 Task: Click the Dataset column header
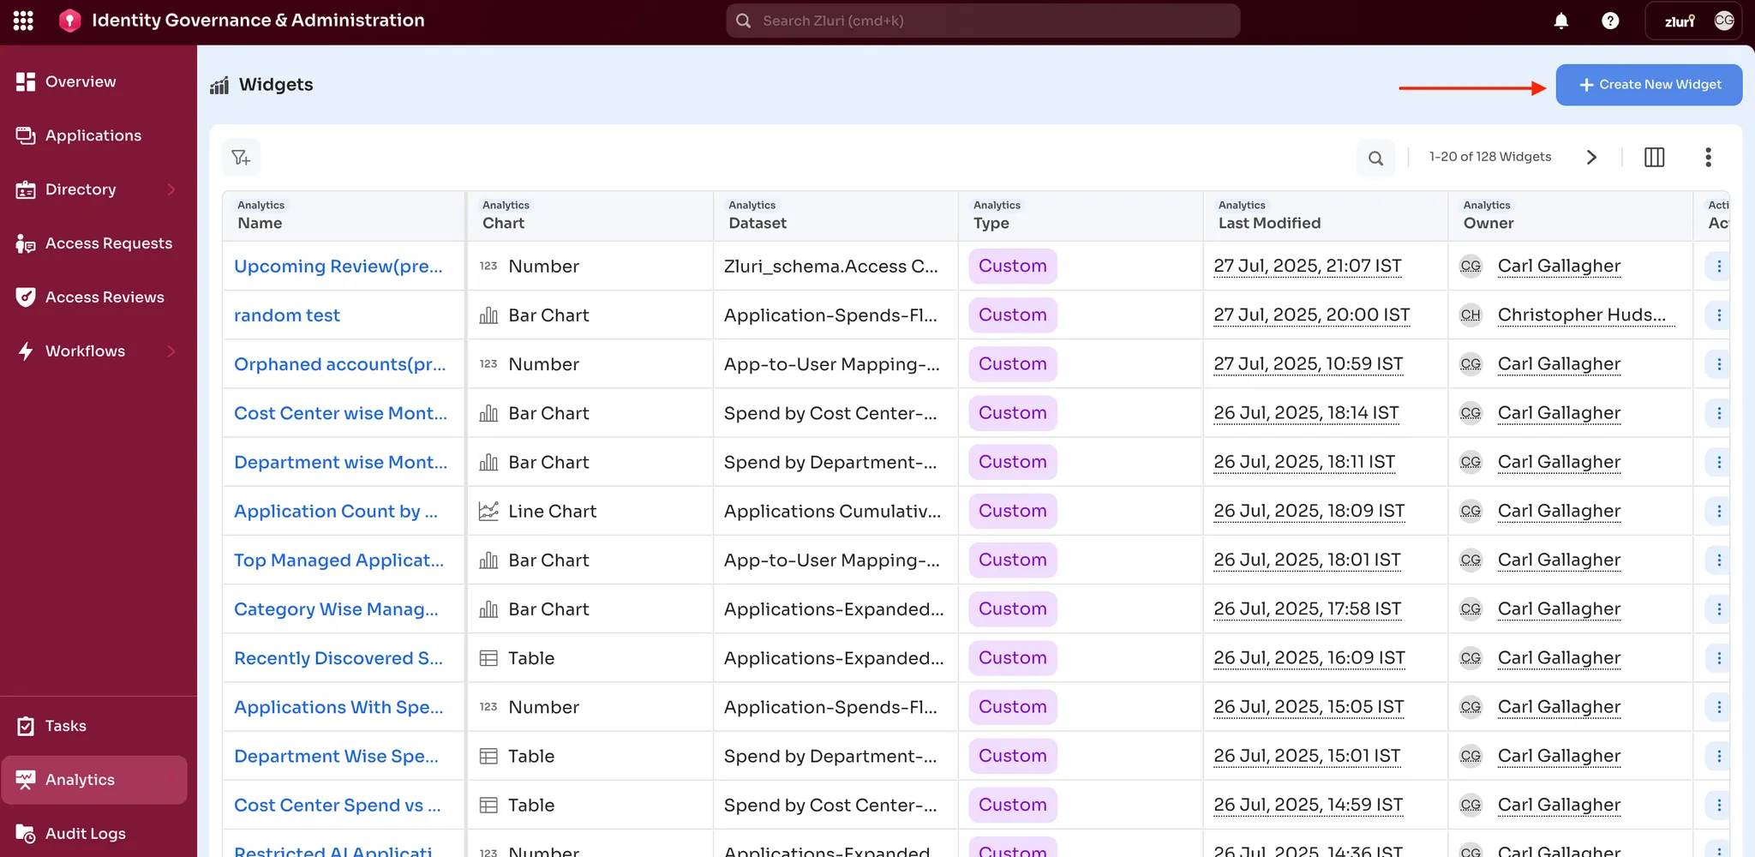pos(836,216)
